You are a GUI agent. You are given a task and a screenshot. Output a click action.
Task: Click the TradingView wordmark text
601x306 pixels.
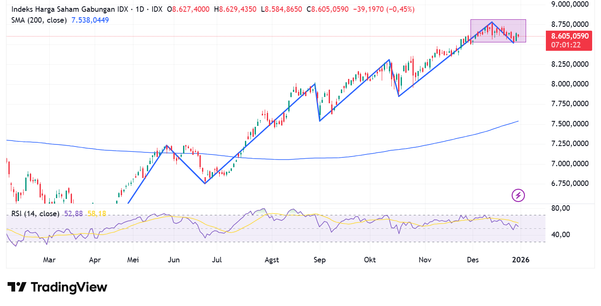coord(69,287)
